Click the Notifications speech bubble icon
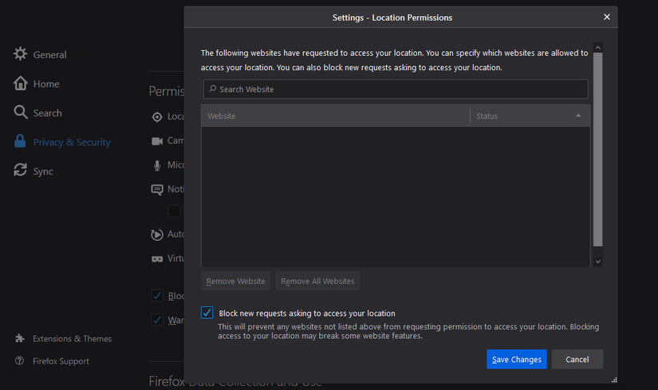The width and height of the screenshot is (658, 390). tap(157, 190)
